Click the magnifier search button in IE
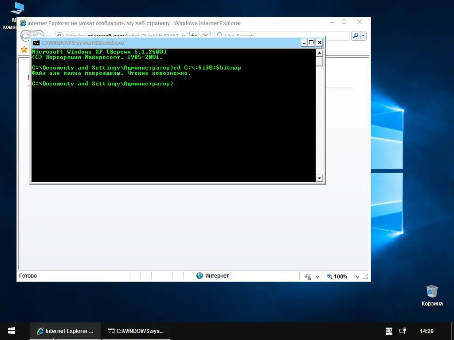This screenshot has height=340, width=454. click(356, 35)
